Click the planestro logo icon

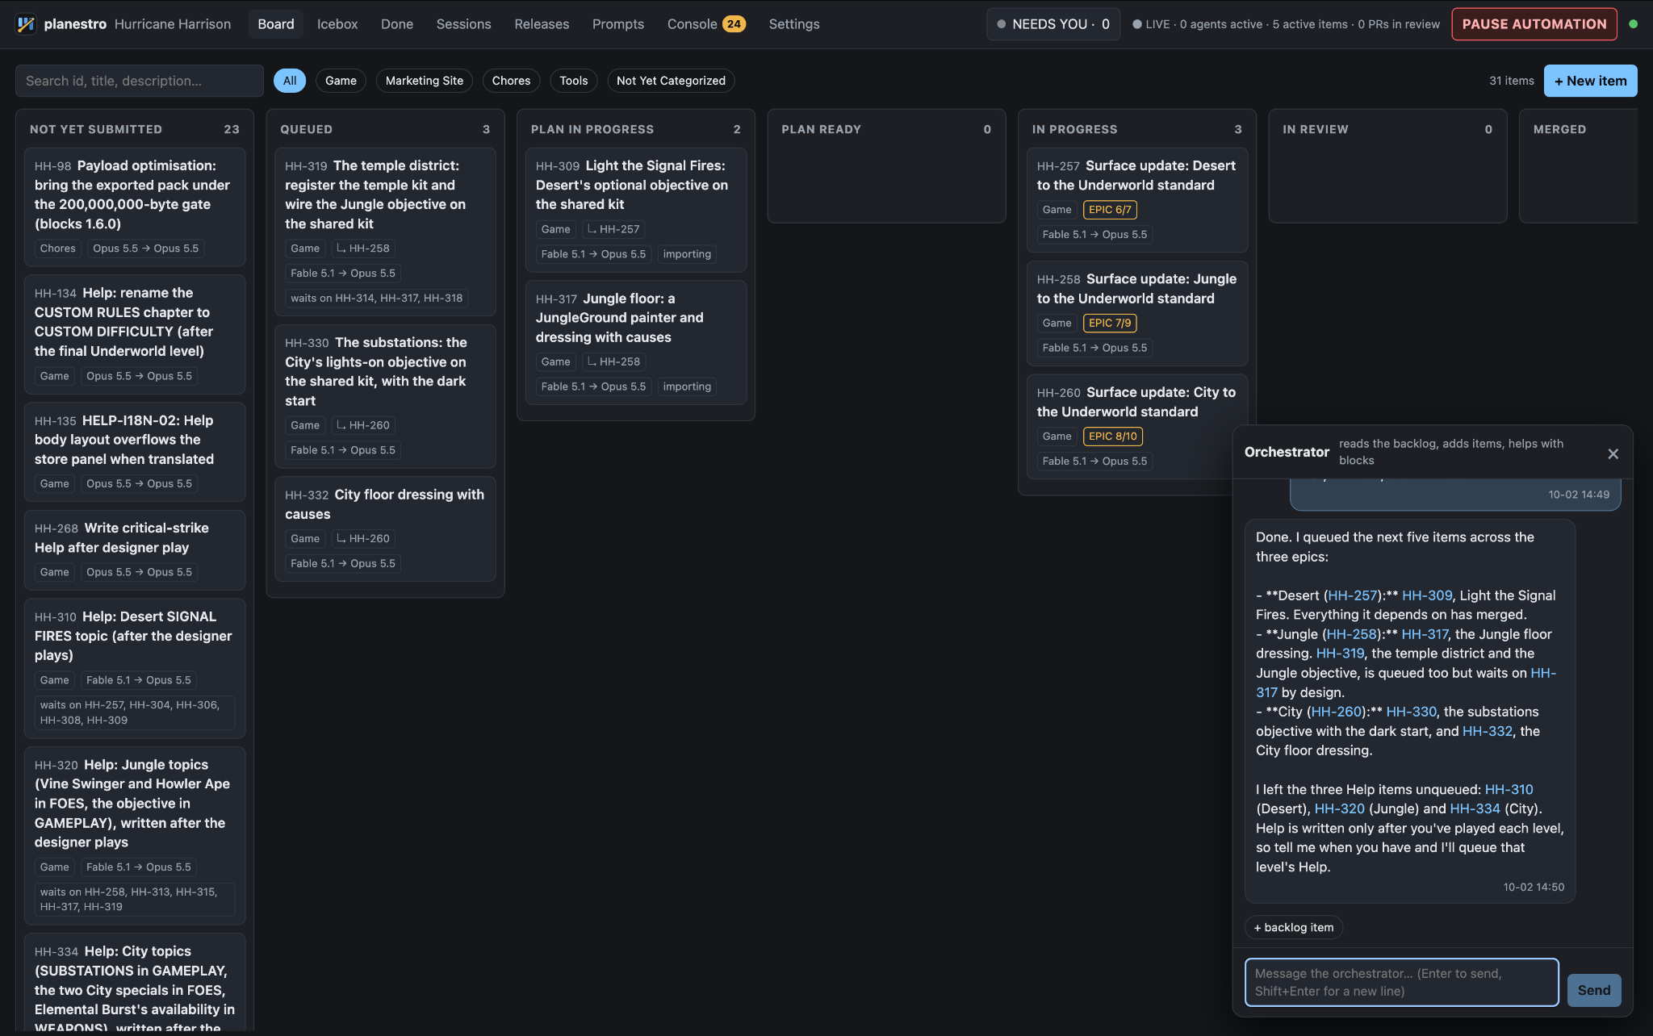tap(26, 24)
